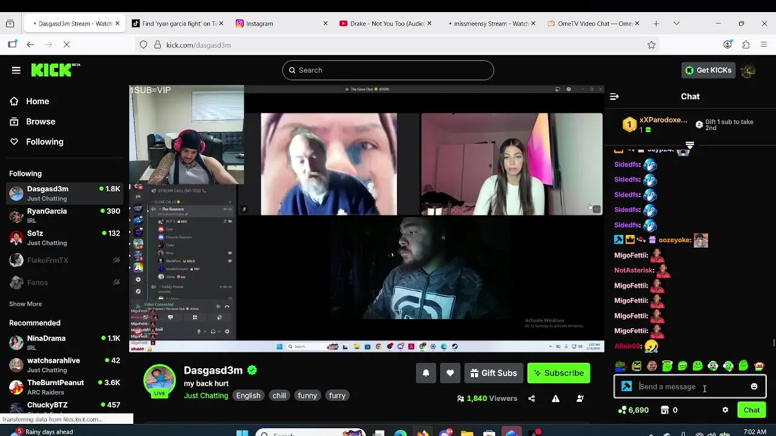Switch to the Instagram tab
The width and height of the screenshot is (776, 436).
click(280, 24)
